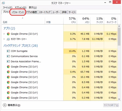The width and height of the screenshot is (122, 111).
Task: Click the 0.3 MB memory cell
Action: coord(84,98)
